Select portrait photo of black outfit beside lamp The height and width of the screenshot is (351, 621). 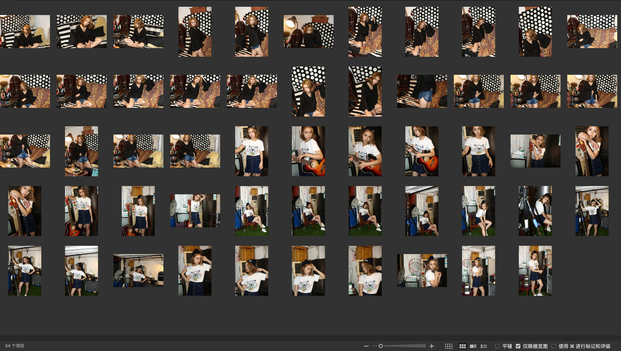pos(82,151)
